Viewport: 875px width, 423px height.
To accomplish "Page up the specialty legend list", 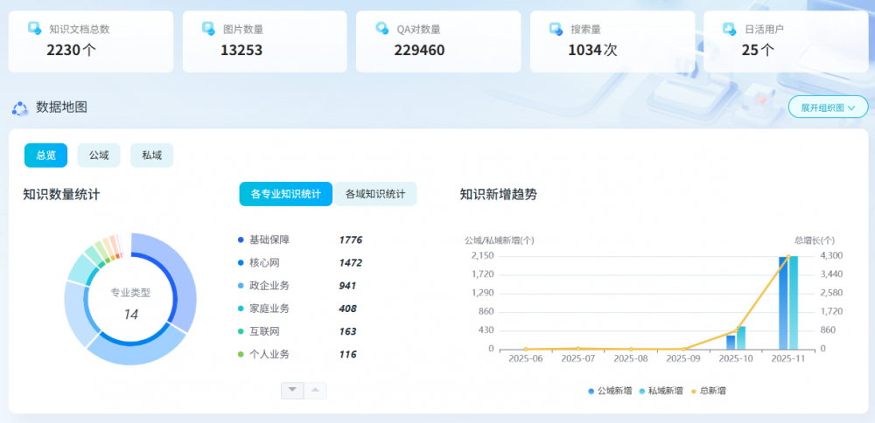I will 315,390.
